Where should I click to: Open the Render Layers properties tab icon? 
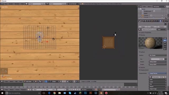(x=145, y=21)
